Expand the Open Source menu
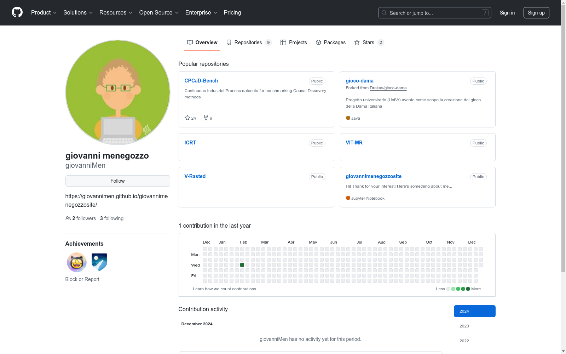The height and width of the screenshot is (354, 566). [x=159, y=13]
